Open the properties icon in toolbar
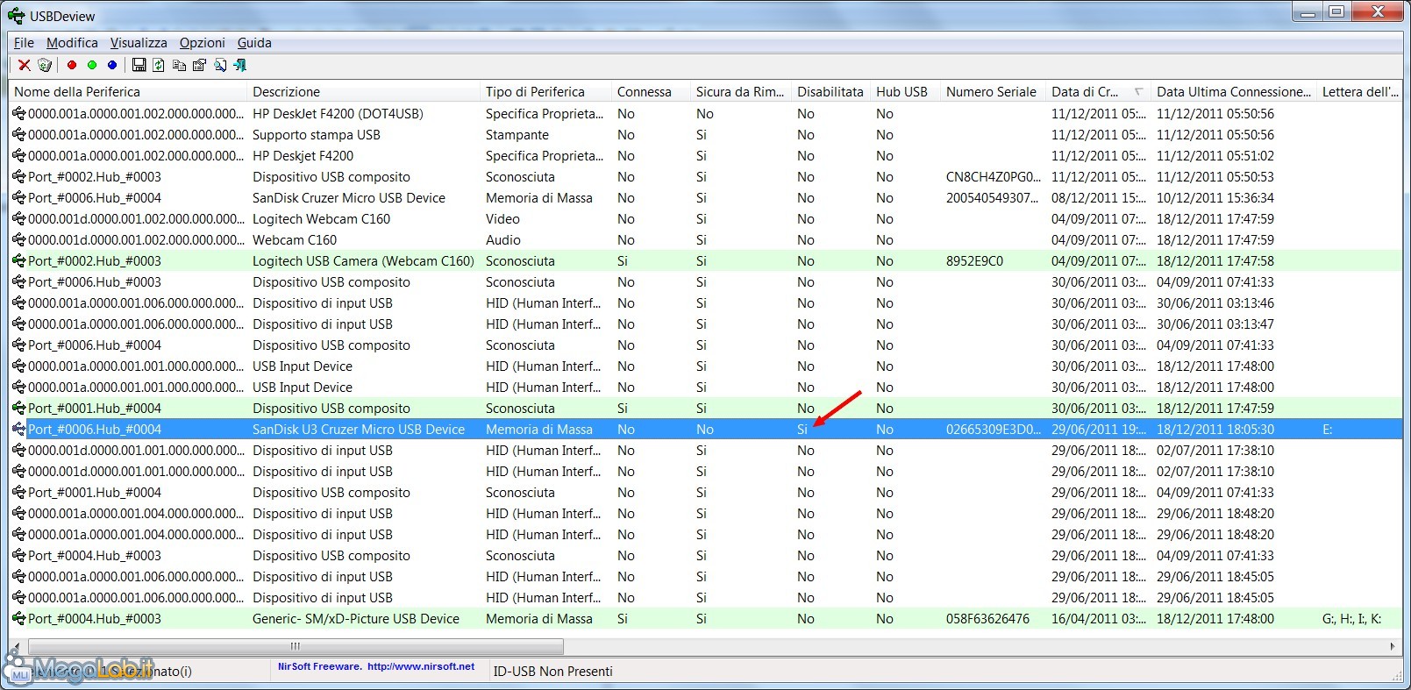1411x690 pixels. tap(199, 65)
